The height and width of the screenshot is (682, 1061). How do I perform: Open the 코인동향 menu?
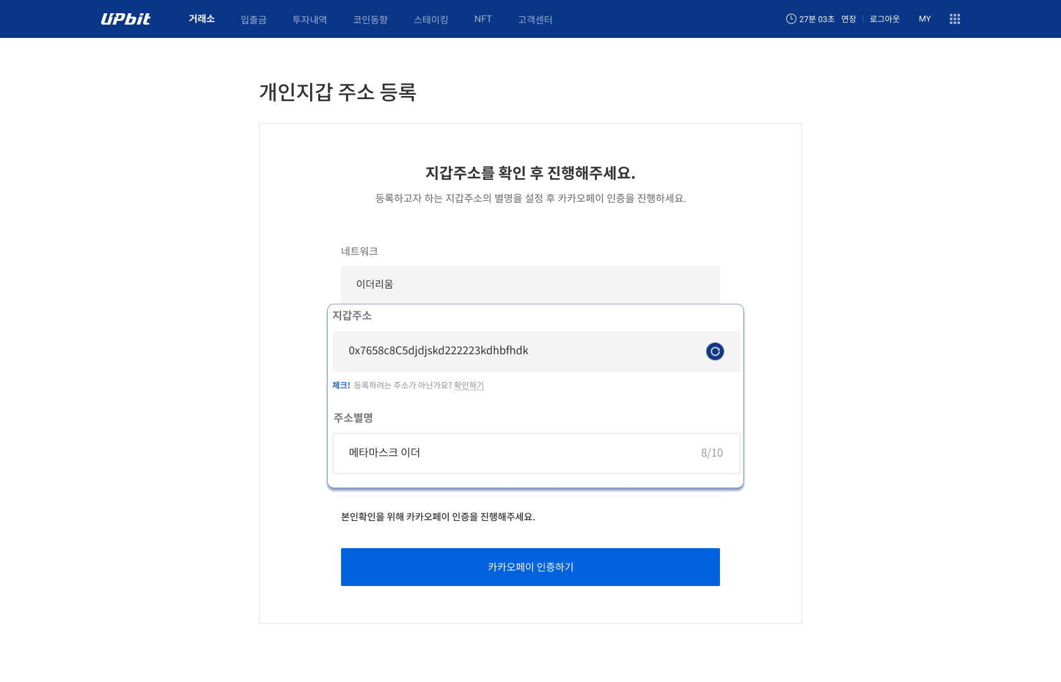[370, 20]
